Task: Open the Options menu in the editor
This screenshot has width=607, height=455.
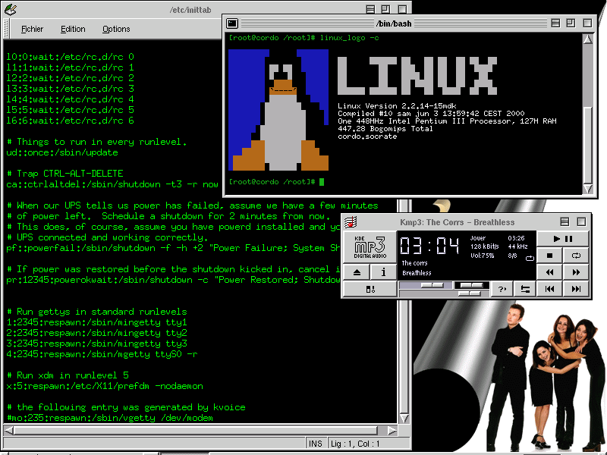Action: [116, 29]
